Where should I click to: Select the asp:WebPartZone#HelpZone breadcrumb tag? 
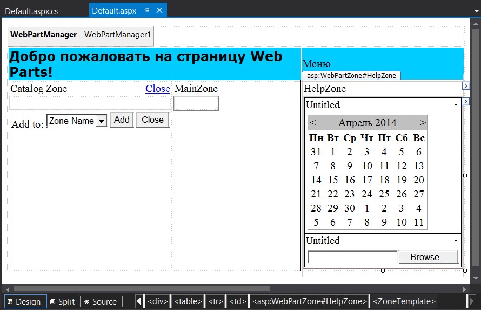310,301
